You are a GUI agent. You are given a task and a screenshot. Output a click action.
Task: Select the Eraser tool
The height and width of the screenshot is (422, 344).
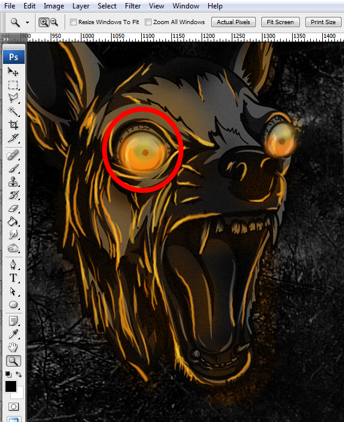13,209
